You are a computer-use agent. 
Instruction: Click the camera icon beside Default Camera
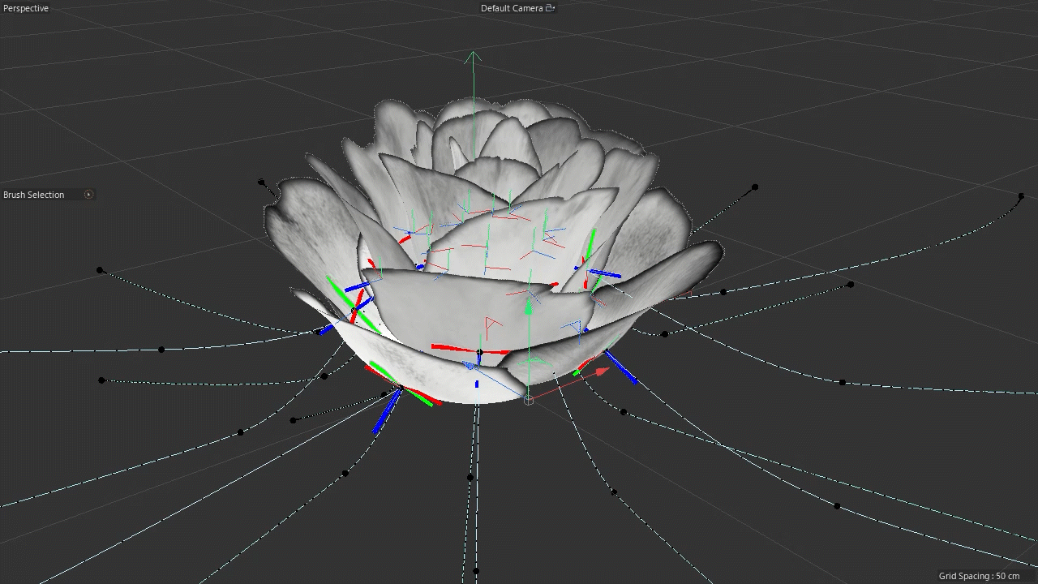click(550, 8)
